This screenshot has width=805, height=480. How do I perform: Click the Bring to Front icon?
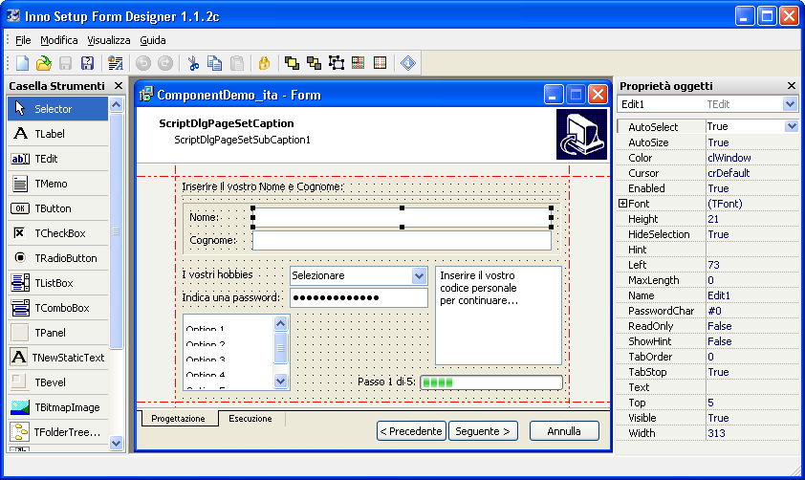(x=292, y=63)
